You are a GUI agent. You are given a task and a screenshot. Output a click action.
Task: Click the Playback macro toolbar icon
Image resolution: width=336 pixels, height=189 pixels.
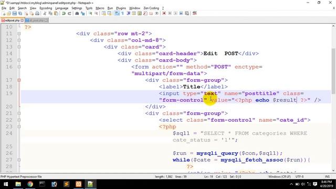coord(175,13)
